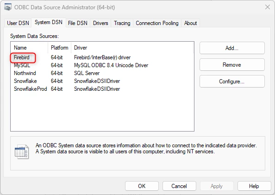The width and height of the screenshot is (275, 195).
Task: Sort list by Name column header
Action: point(29,48)
